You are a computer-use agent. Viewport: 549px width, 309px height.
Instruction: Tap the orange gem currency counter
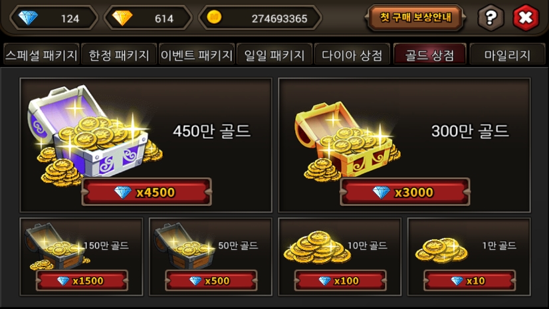[x=148, y=17]
